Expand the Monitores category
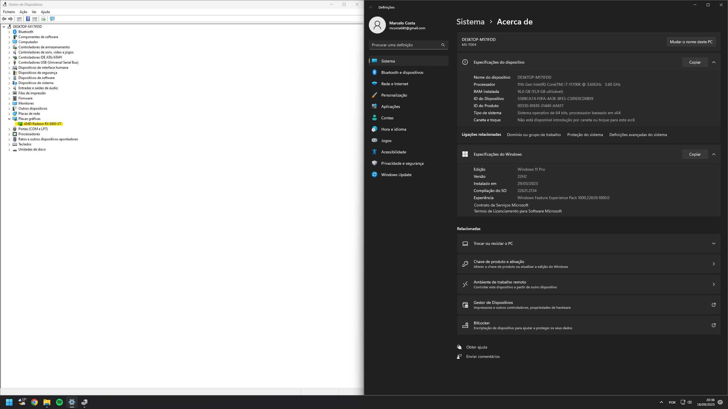Image resolution: width=728 pixels, height=409 pixels. (9, 103)
